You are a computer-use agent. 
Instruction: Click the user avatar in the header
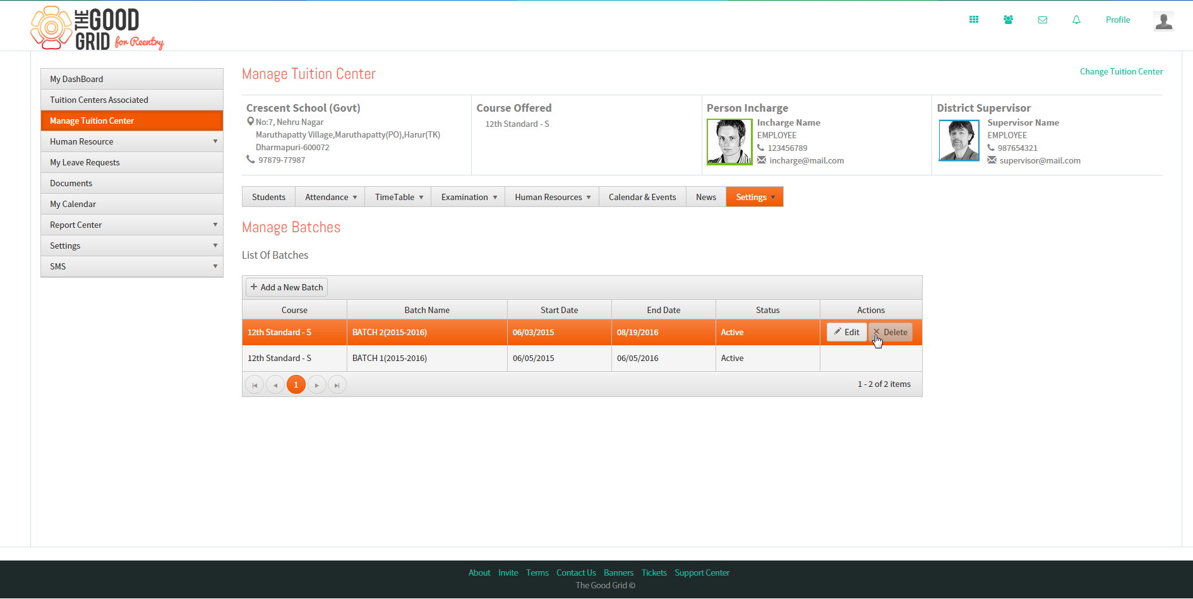(1163, 21)
